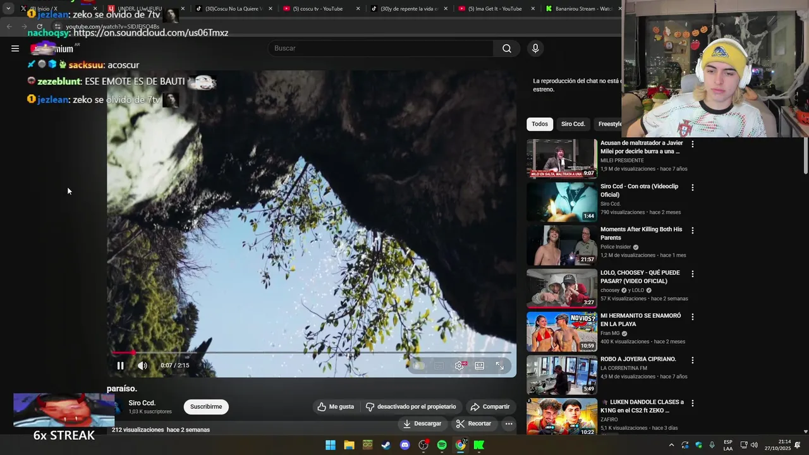Image resolution: width=809 pixels, height=455 pixels.
Task: Open OBS Studio from taskbar
Action: click(423, 445)
